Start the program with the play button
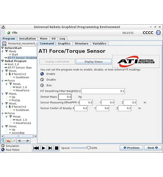 pyautogui.click(x=43, y=148)
